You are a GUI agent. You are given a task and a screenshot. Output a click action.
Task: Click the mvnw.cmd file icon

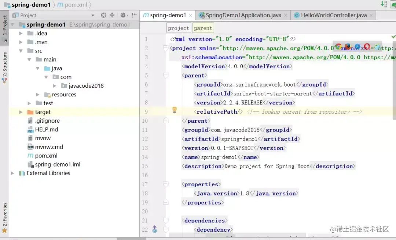tap(30, 147)
